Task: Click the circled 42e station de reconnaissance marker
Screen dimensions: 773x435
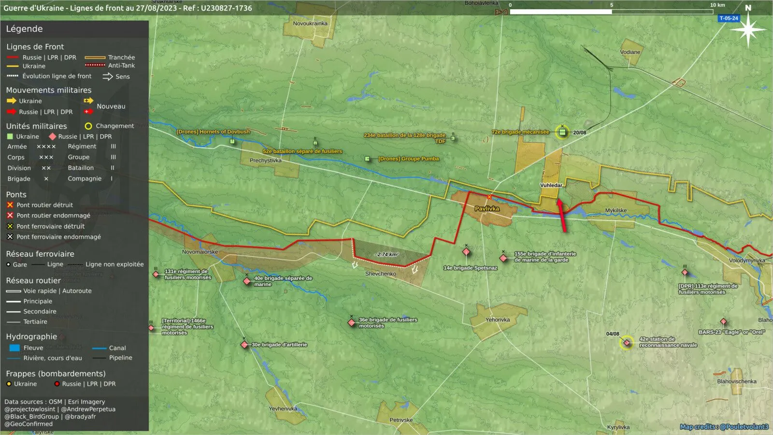Action: 627,343
